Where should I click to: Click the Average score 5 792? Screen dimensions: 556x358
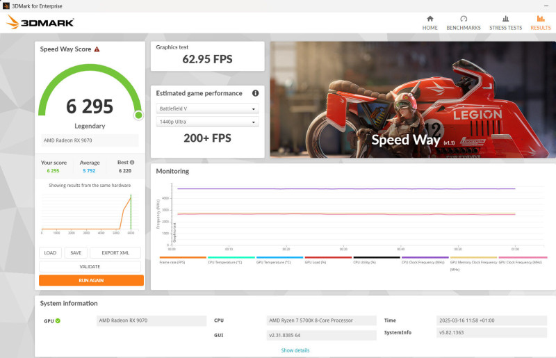(x=89, y=171)
